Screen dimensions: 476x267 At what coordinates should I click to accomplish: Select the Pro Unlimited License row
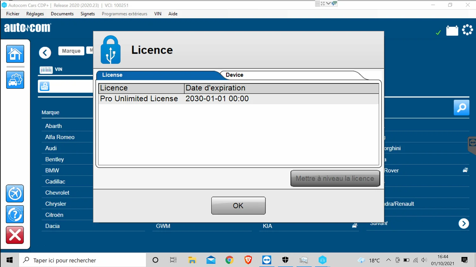click(x=239, y=99)
